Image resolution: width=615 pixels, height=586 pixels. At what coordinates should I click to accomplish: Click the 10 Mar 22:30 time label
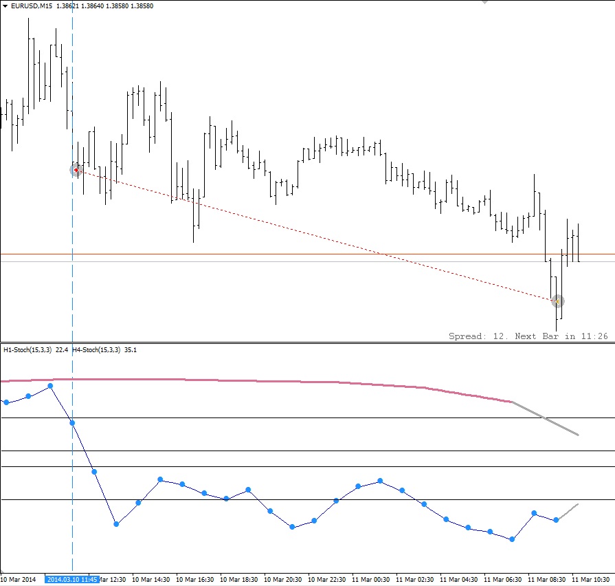click(x=326, y=579)
